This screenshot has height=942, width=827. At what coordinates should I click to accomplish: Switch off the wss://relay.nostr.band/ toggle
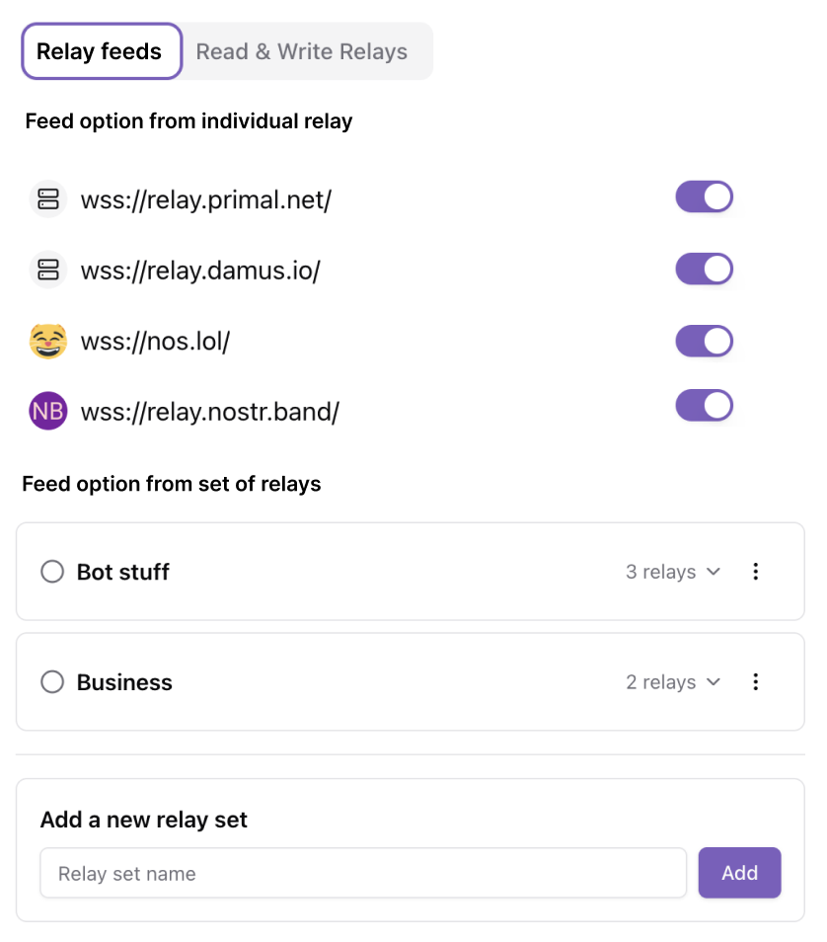click(704, 406)
